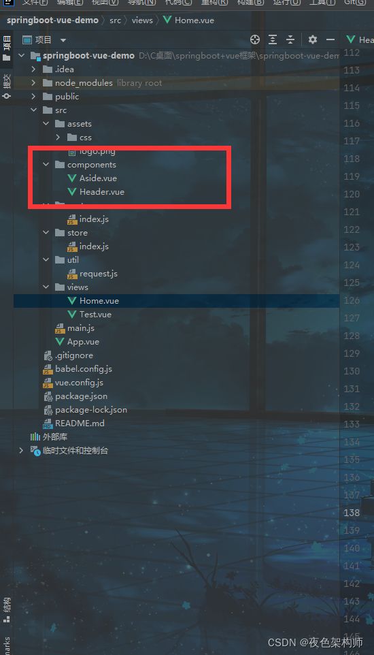This screenshot has height=655, width=374.
Task: Select package-lock.json file
Action: [x=91, y=410]
